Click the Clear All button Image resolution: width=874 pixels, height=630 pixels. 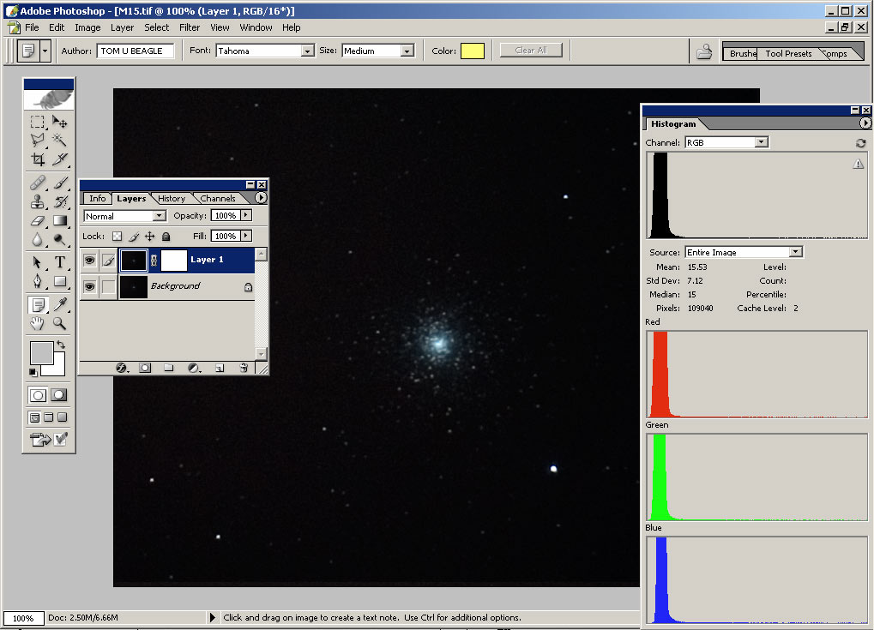530,51
